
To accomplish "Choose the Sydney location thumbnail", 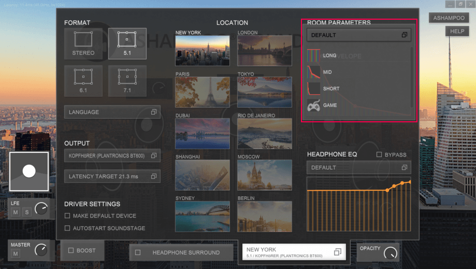I will [x=203, y=217].
